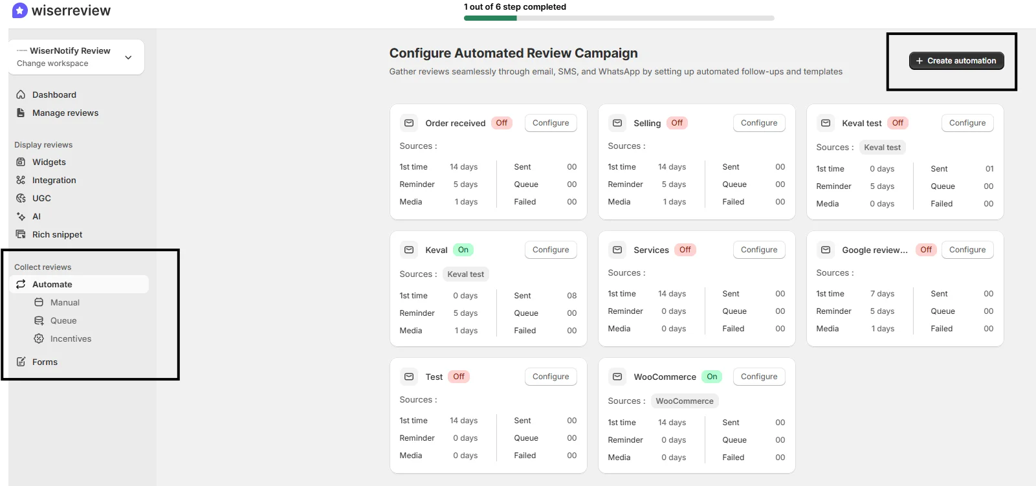The height and width of the screenshot is (486, 1036).
Task: Click the AI sparkle icon
Action: click(x=21, y=216)
